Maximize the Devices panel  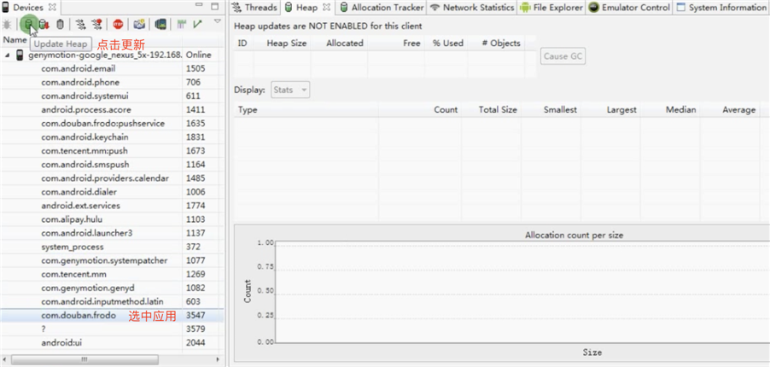(214, 6)
